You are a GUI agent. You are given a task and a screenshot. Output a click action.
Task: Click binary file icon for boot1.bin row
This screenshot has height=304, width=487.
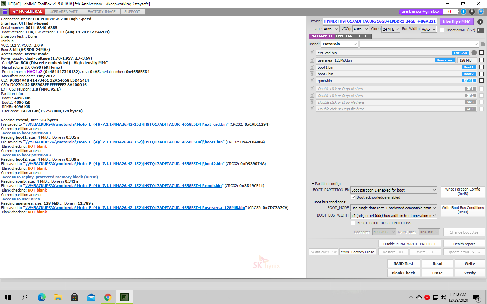pyautogui.click(x=312, y=67)
